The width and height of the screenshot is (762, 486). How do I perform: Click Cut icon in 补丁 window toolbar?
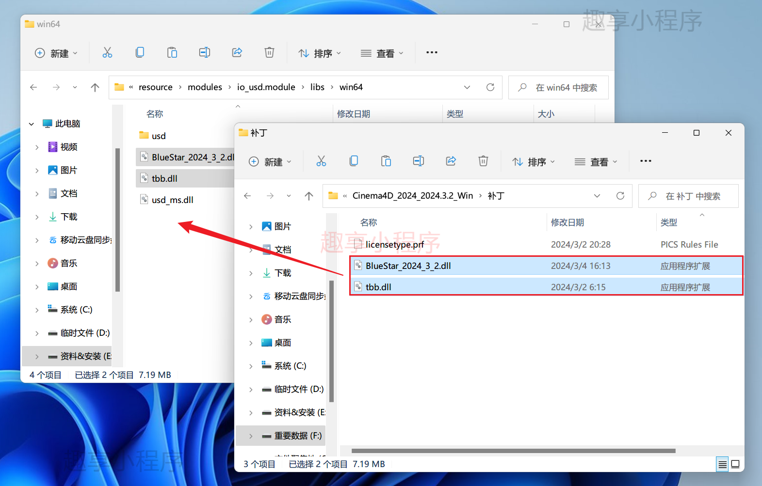coord(321,161)
